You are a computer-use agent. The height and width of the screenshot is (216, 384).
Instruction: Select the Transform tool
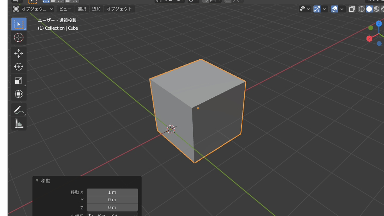click(x=19, y=94)
